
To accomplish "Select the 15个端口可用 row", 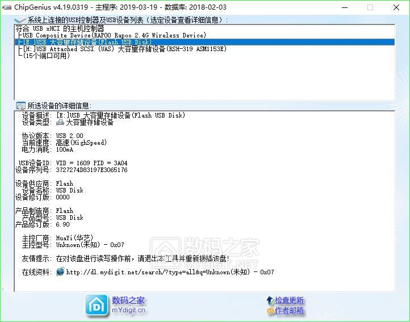I will [x=204, y=56].
